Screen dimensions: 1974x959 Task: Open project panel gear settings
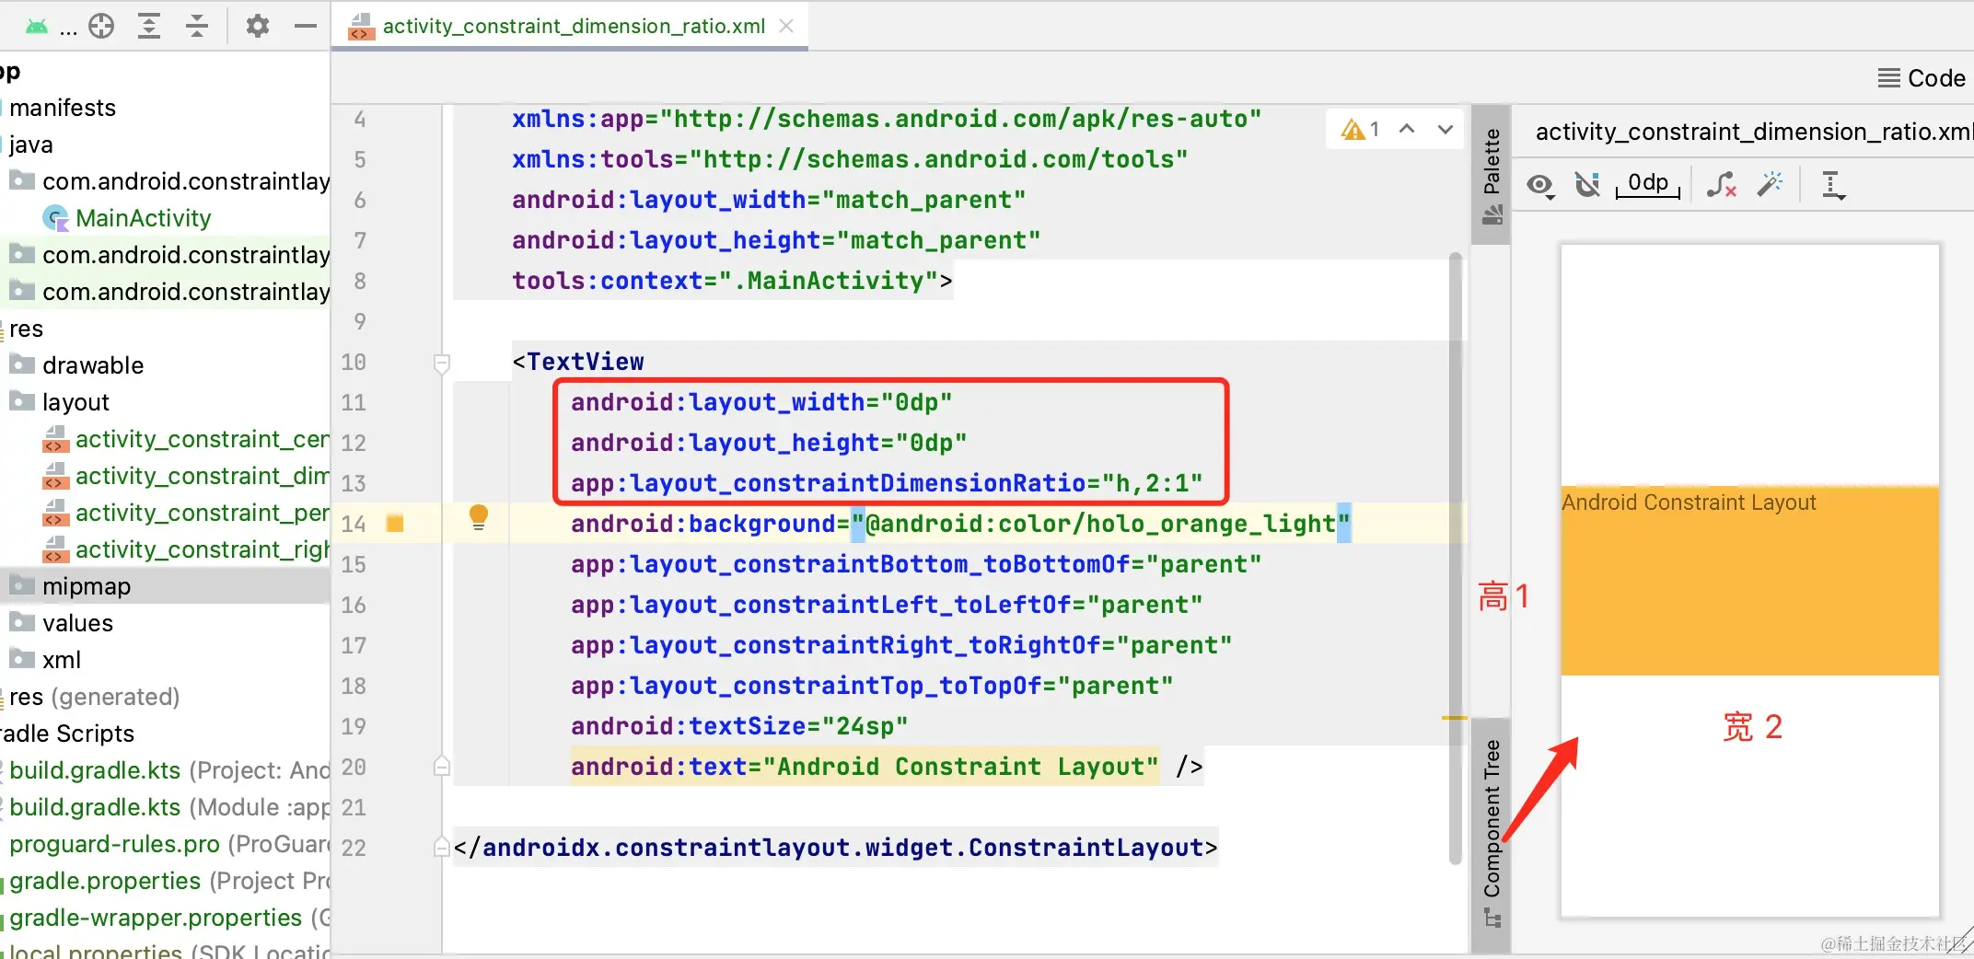[258, 27]
